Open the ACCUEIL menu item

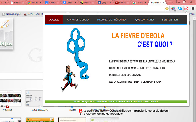[54, 20]
